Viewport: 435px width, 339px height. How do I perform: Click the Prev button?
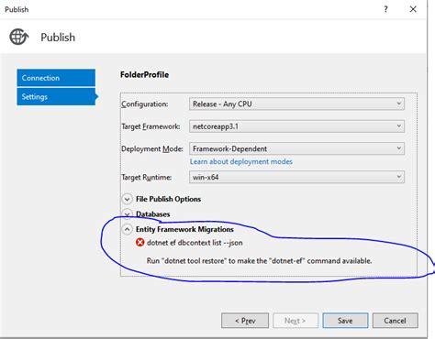point(245,321)
